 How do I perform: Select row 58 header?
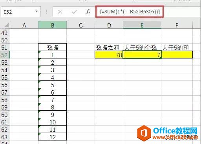pyautogui.click(x=5, y=100)
